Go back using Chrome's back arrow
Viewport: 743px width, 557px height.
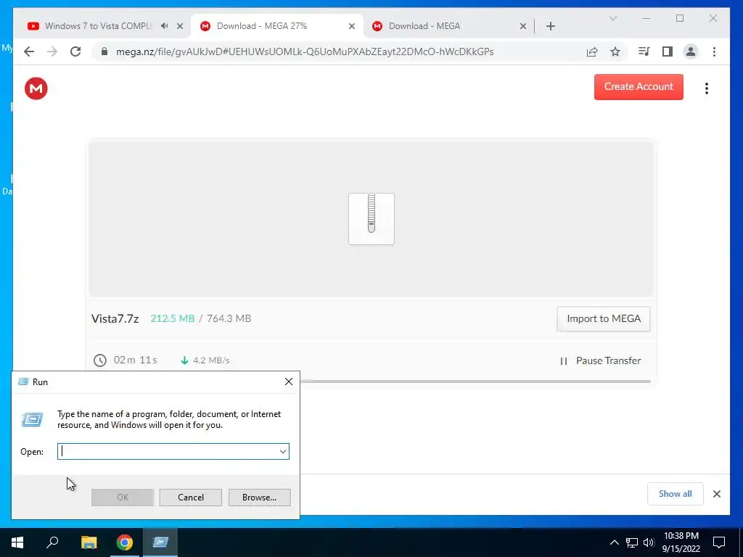pos(29,51)
